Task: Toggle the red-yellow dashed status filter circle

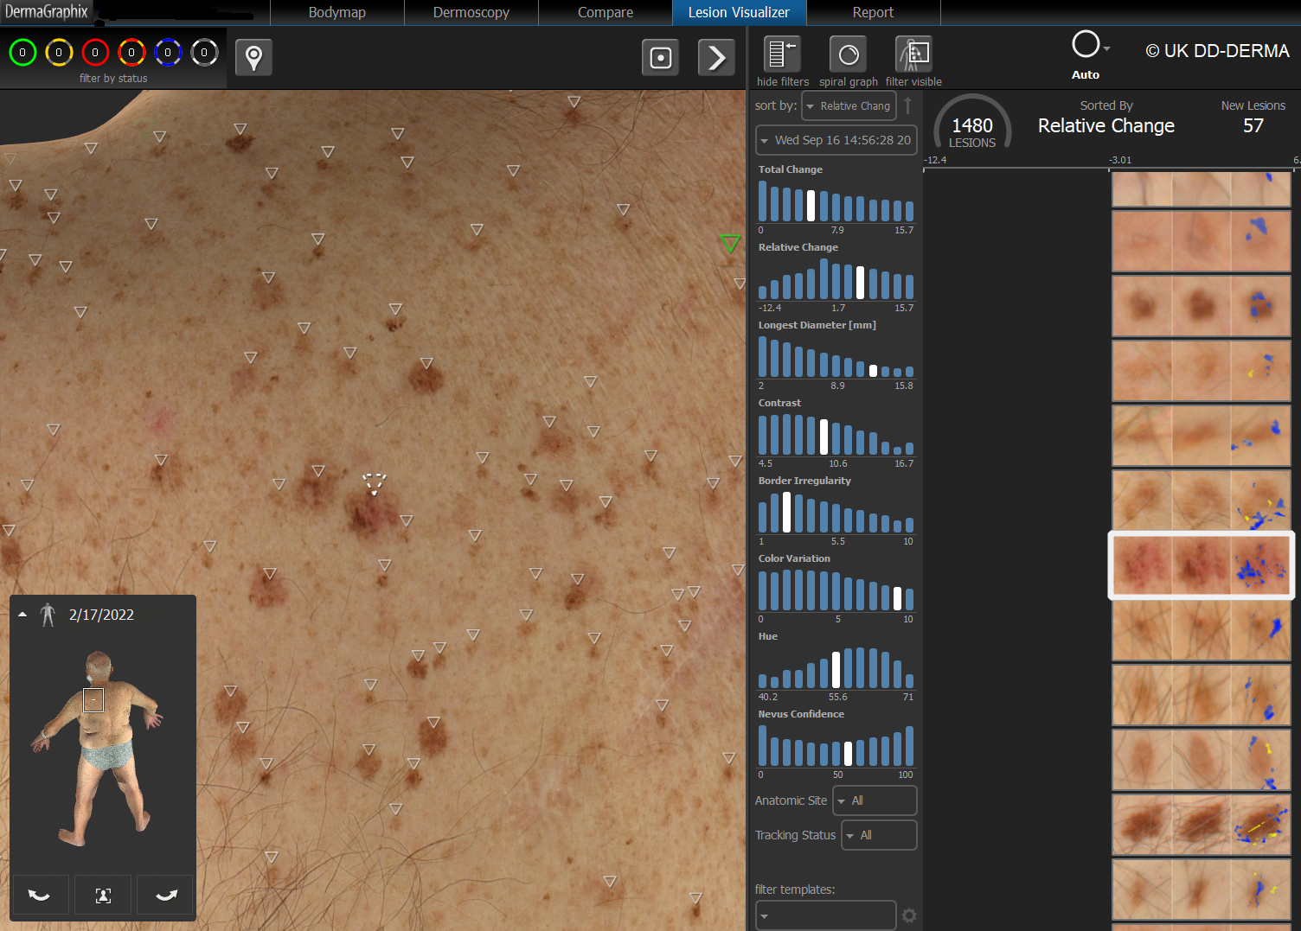Action: pyautogui.click(x=131, y=53)
